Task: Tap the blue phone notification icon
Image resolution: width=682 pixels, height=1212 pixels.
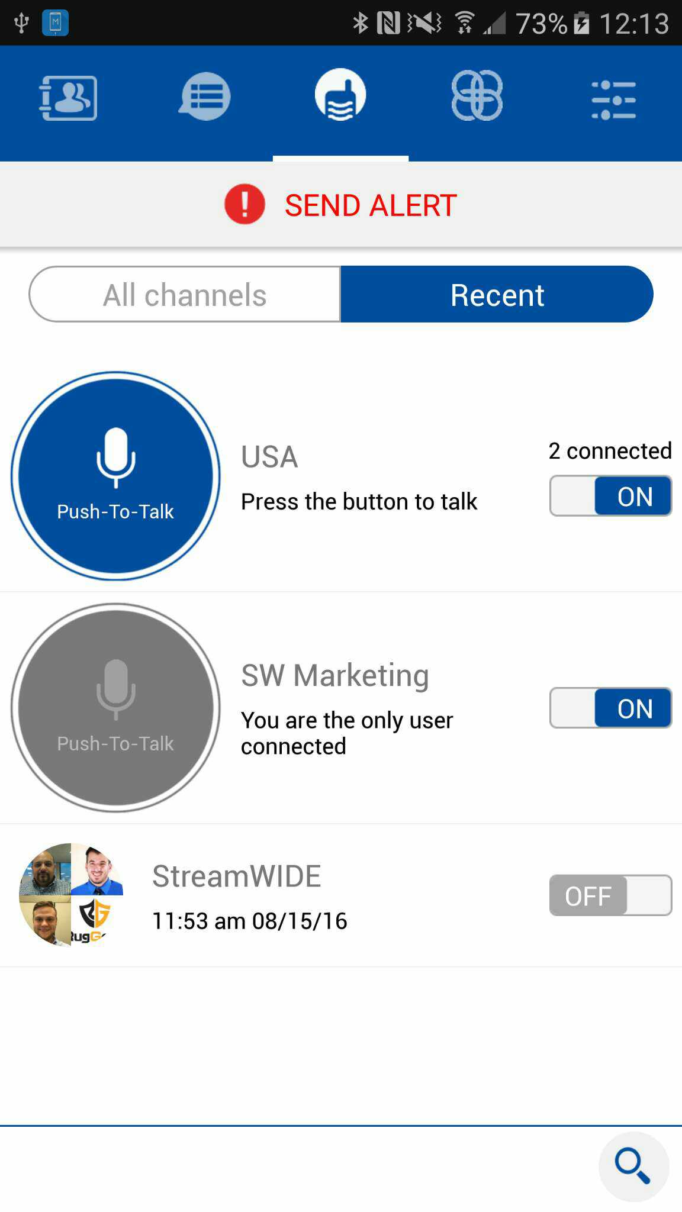Action: point(55,23)
